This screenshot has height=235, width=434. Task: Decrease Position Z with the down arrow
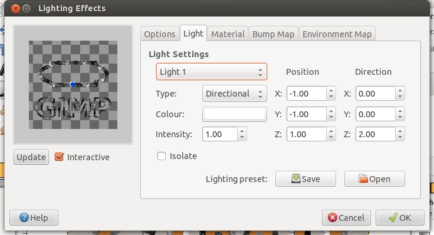point(331,137)
